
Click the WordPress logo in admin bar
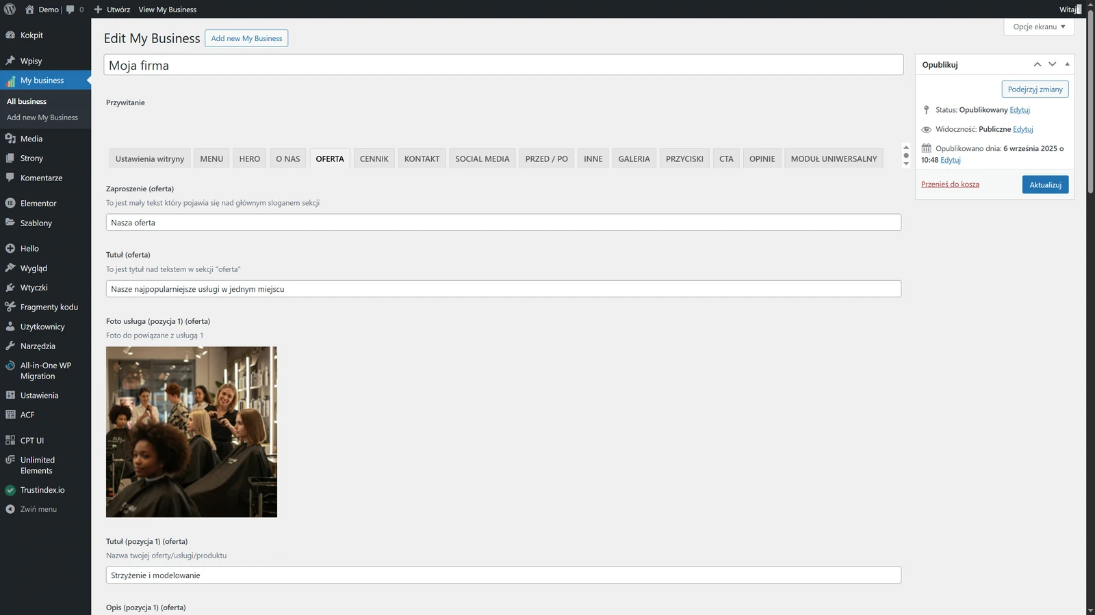(10, 10)
